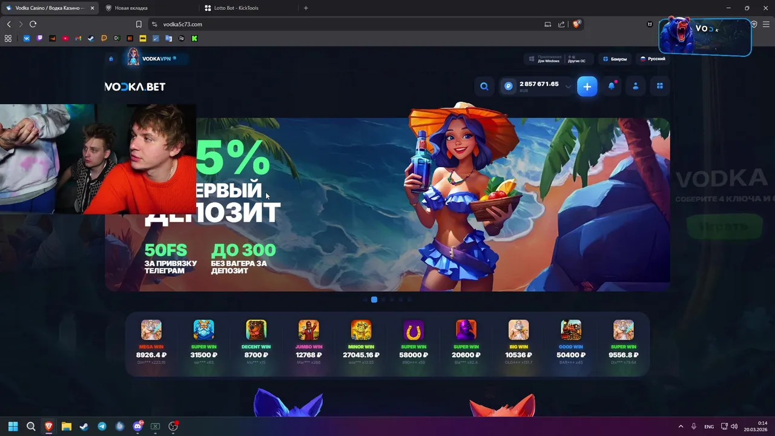Image resolution: width=775 pixels, height=436 pixels.
Task: Open the notifications bell
Action: tap(612, 87)
